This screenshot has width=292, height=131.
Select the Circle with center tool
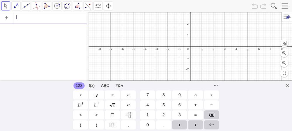click(x=57, y=6)
